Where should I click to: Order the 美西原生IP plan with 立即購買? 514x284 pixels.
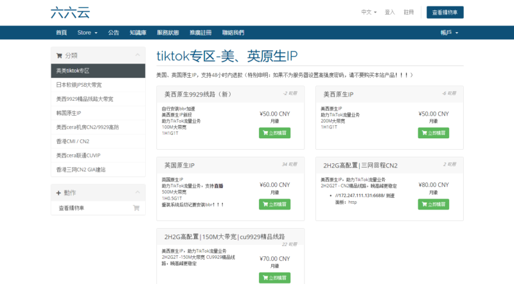pyautogui.click(x=434, y=133)
